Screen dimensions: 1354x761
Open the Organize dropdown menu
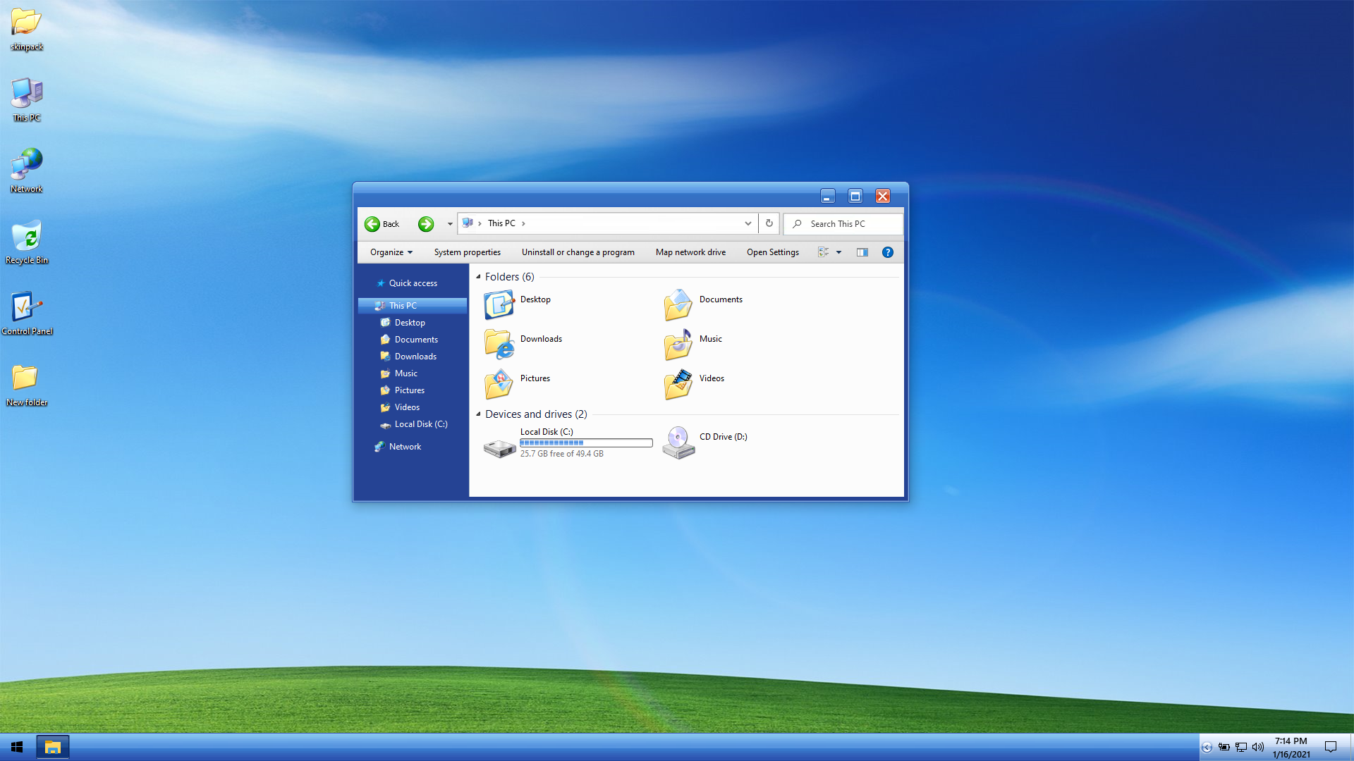(391, 252)
